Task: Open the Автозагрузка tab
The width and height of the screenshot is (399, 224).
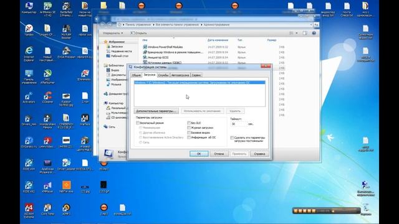Action: pyautogui.click(x=180, y=75)
